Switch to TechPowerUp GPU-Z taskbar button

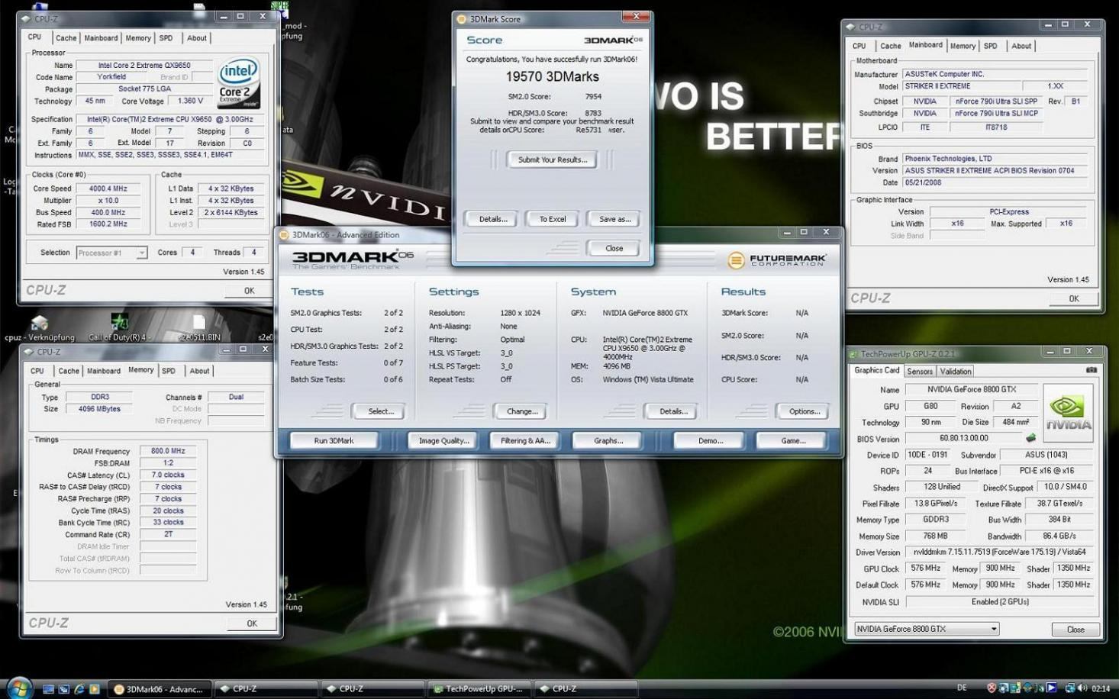478,689
